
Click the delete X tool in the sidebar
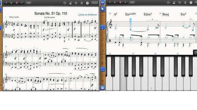(x=102, y=81)
